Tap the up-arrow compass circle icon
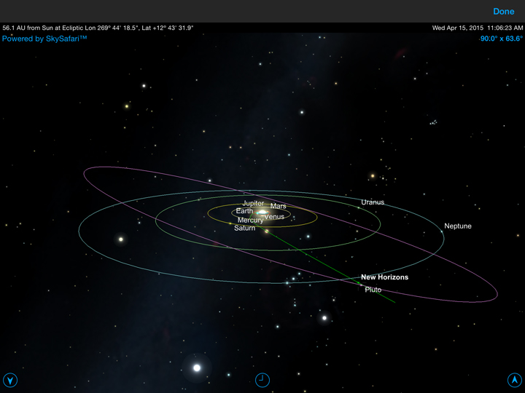This screenshot has height=393, width=525. coord(515,380)
